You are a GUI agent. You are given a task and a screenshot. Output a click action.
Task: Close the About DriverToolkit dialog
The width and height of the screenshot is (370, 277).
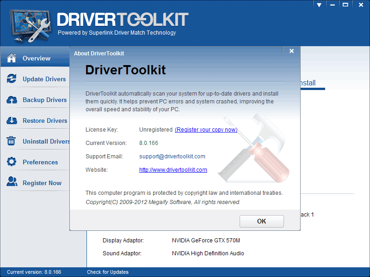click(x=291, y=51)
